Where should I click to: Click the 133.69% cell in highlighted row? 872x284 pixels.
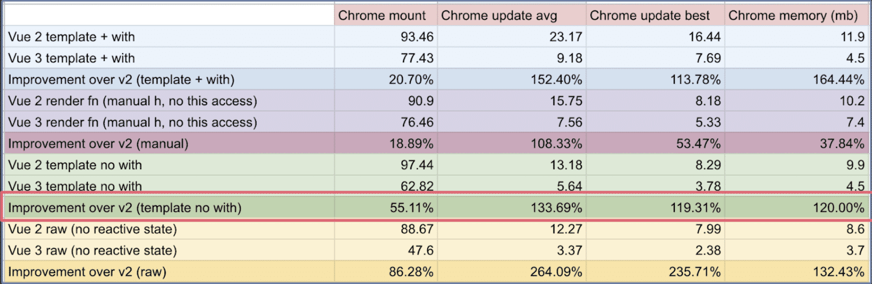512,207
